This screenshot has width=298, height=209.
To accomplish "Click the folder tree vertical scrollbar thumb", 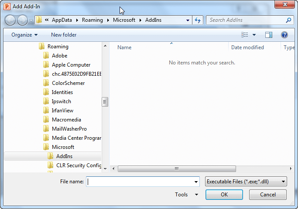I will tap(105, 102).
